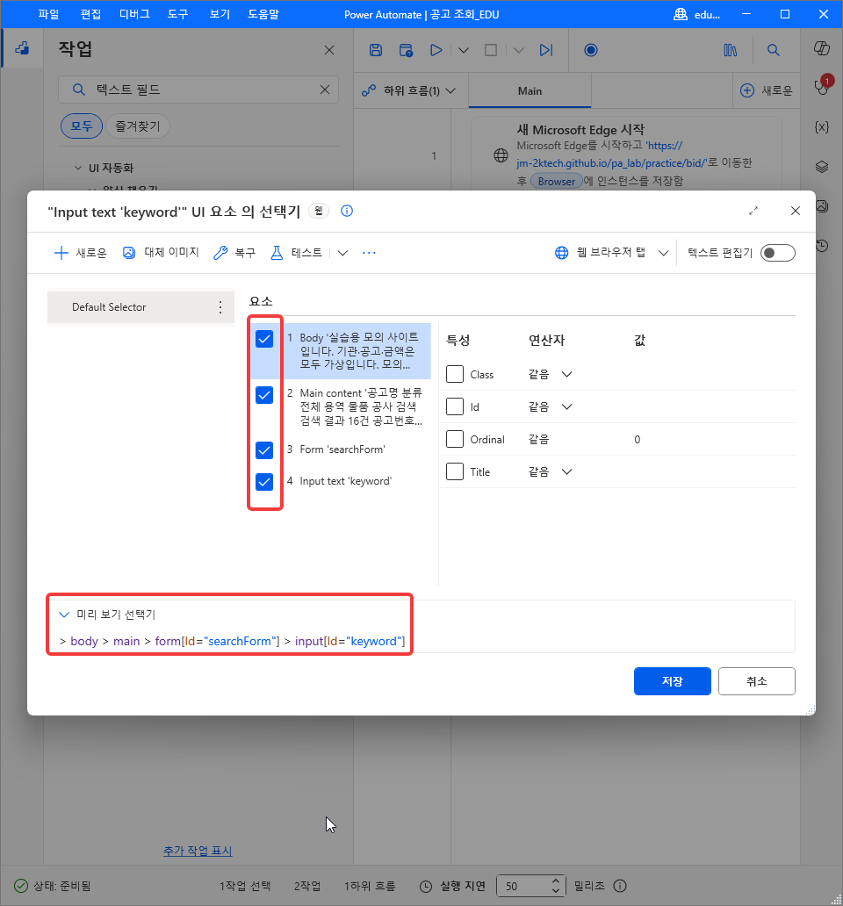843x906 pixels.
Task: Click the 추가 작업 표시 link
Action: (x=198, y=851)
